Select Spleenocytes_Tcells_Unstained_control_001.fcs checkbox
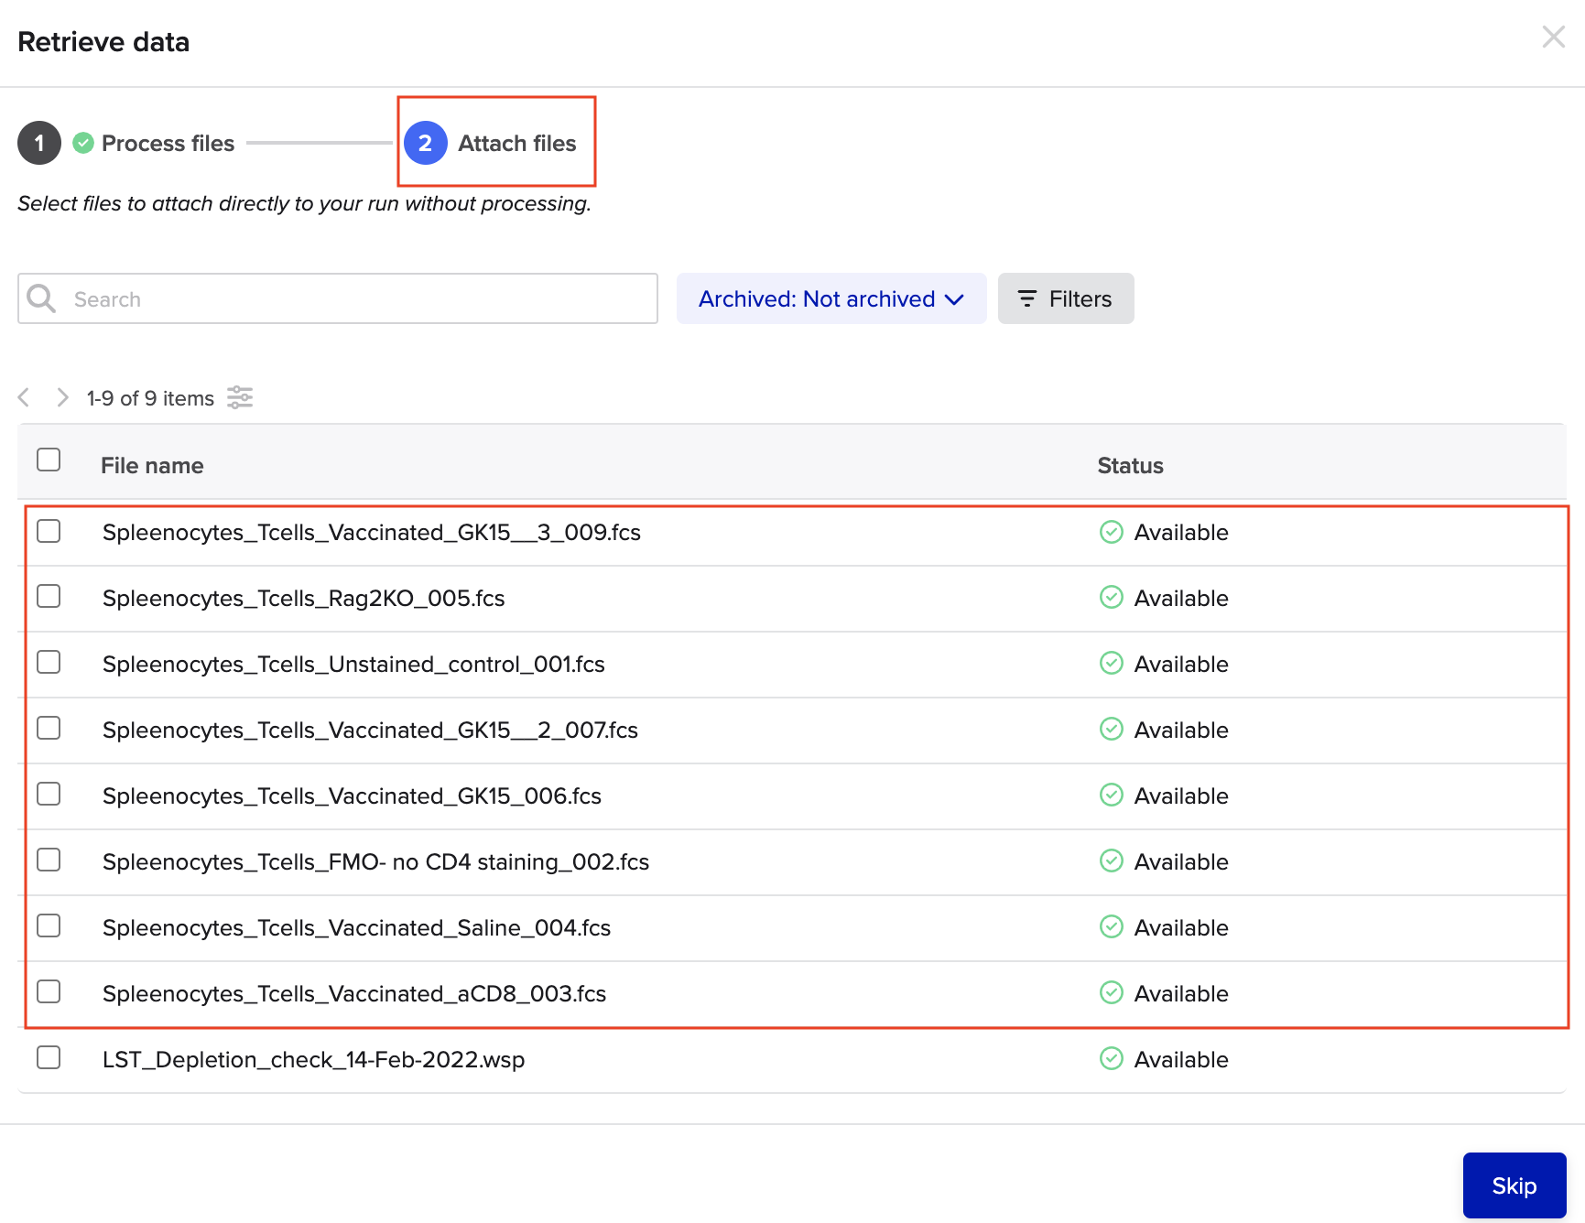The image size is (1585, 1223). 49,662
